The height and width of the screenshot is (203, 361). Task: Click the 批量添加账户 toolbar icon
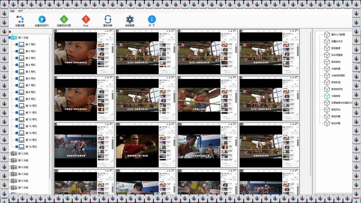point(42,19)
